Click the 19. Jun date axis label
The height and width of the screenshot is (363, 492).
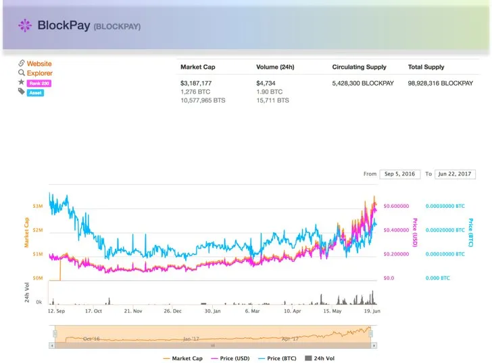pos(372,311)
